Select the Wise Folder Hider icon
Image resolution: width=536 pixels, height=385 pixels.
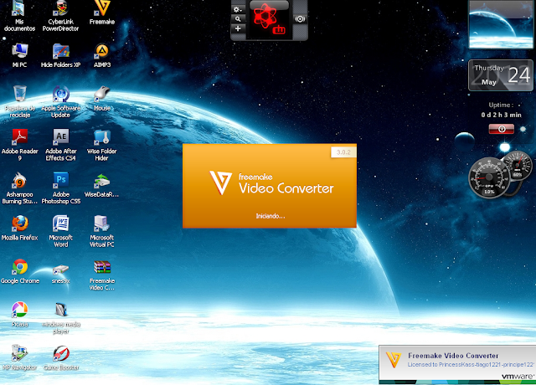coord(102,145)
